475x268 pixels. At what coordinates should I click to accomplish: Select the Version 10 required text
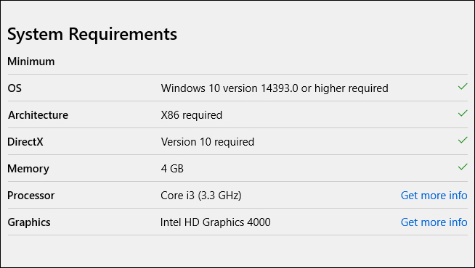click(208, 142)
